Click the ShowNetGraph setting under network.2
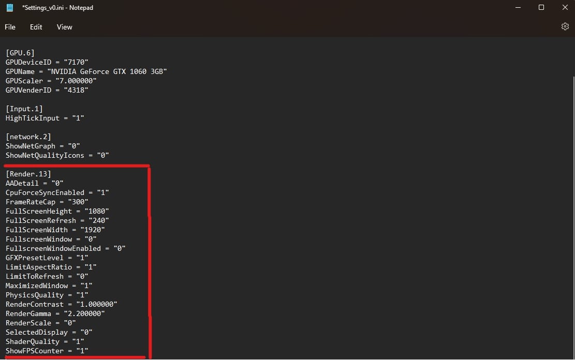Image resolution: width=575 pixels, height=360 pixels. click(42, 146)
